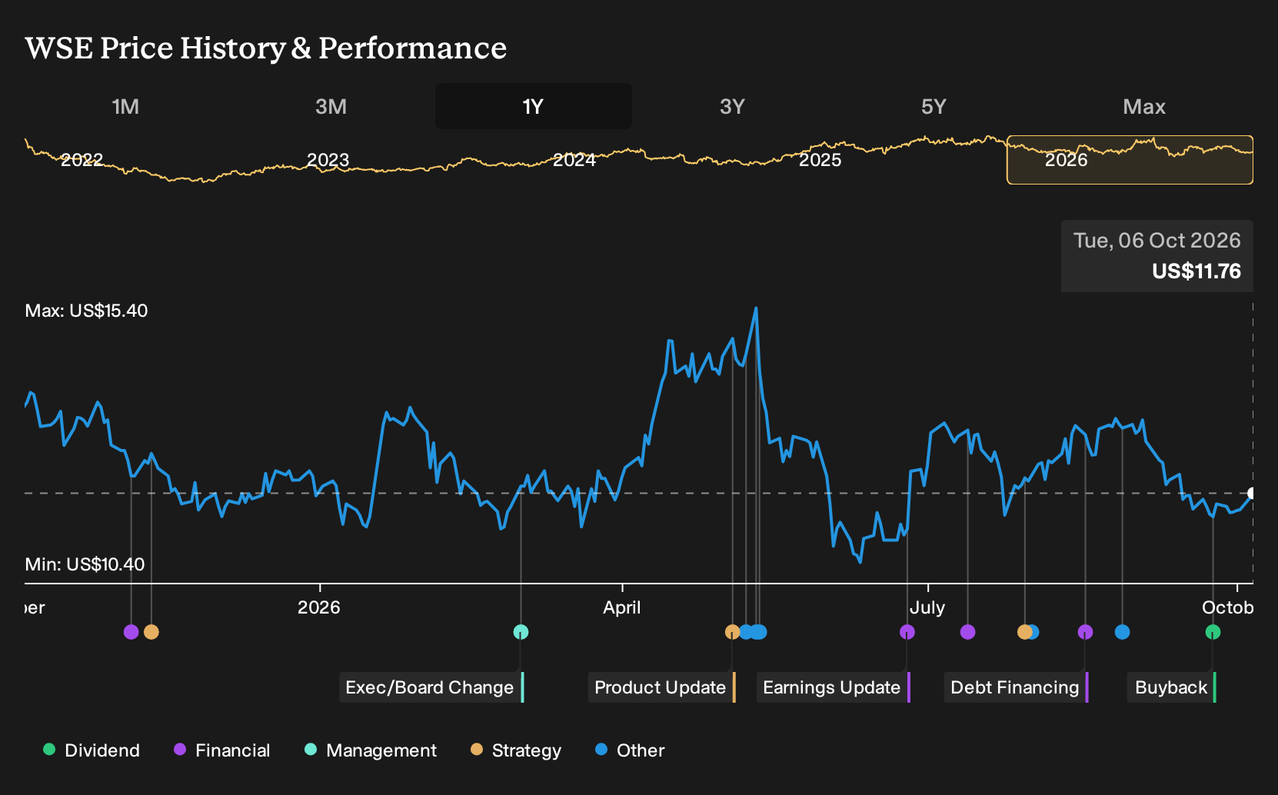Screen dimensions: 1278x795
Task: Toggle the Strategy legend filter
Action: click(516, 750)
